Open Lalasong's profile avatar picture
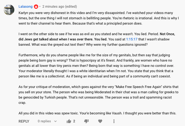This screenshot has height=126, width=185. [9, 10]
